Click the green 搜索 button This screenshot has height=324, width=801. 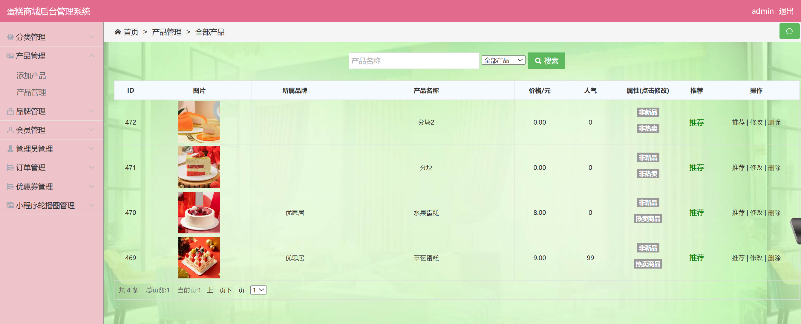[x=546, y=61]
